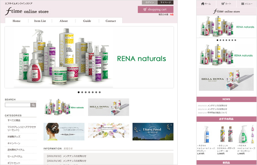Image resolution: width=257 pixels, height=165 pixels.
Task: Select the fourth desktop slider dot
Action: (89, 92)
